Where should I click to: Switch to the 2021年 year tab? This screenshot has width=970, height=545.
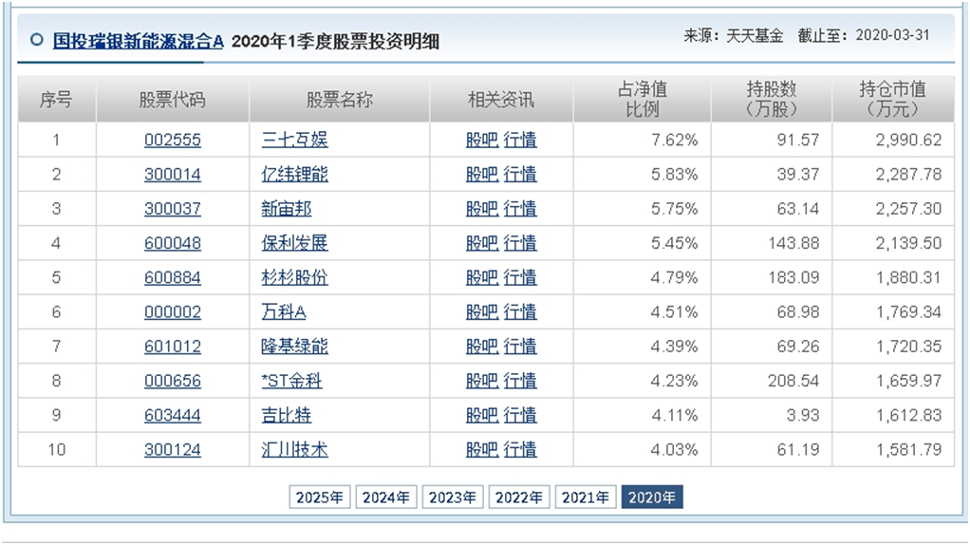click(586, 498)
